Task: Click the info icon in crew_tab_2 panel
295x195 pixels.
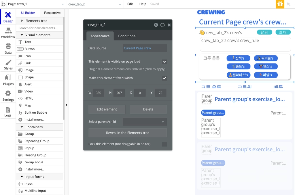Action: [x=156, y=25]
